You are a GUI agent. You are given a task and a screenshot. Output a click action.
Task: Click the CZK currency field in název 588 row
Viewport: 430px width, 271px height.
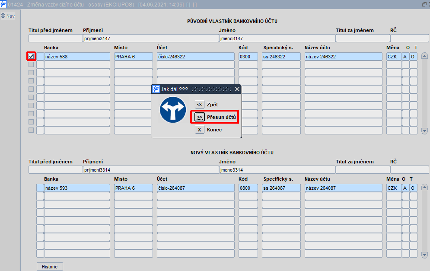coord(394,57)
